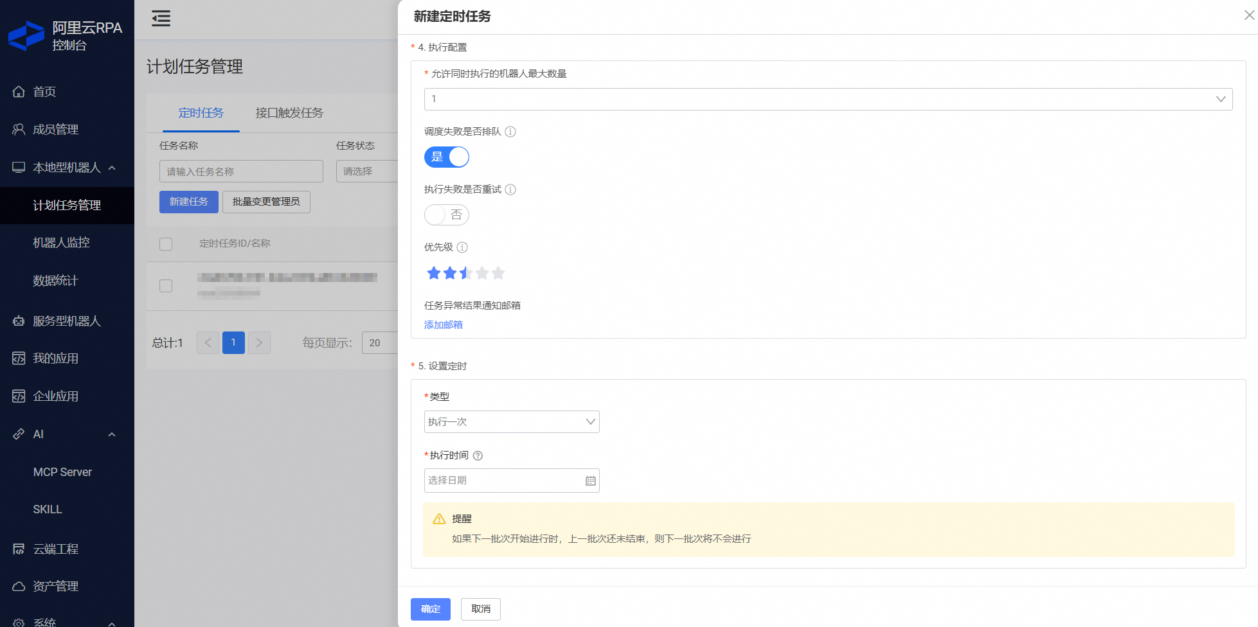Click the code icon beside 我的应用
This screenshot has height=627, width=1258.
pos(19,358)
